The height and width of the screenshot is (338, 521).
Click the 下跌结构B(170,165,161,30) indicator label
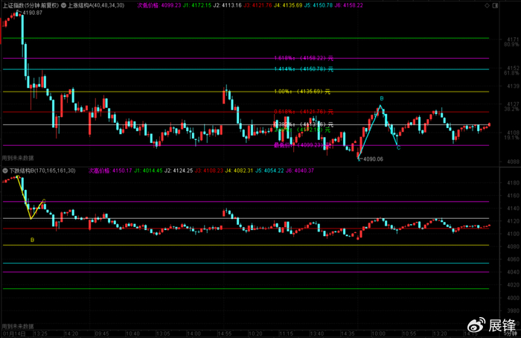click(x=42, y=170)
